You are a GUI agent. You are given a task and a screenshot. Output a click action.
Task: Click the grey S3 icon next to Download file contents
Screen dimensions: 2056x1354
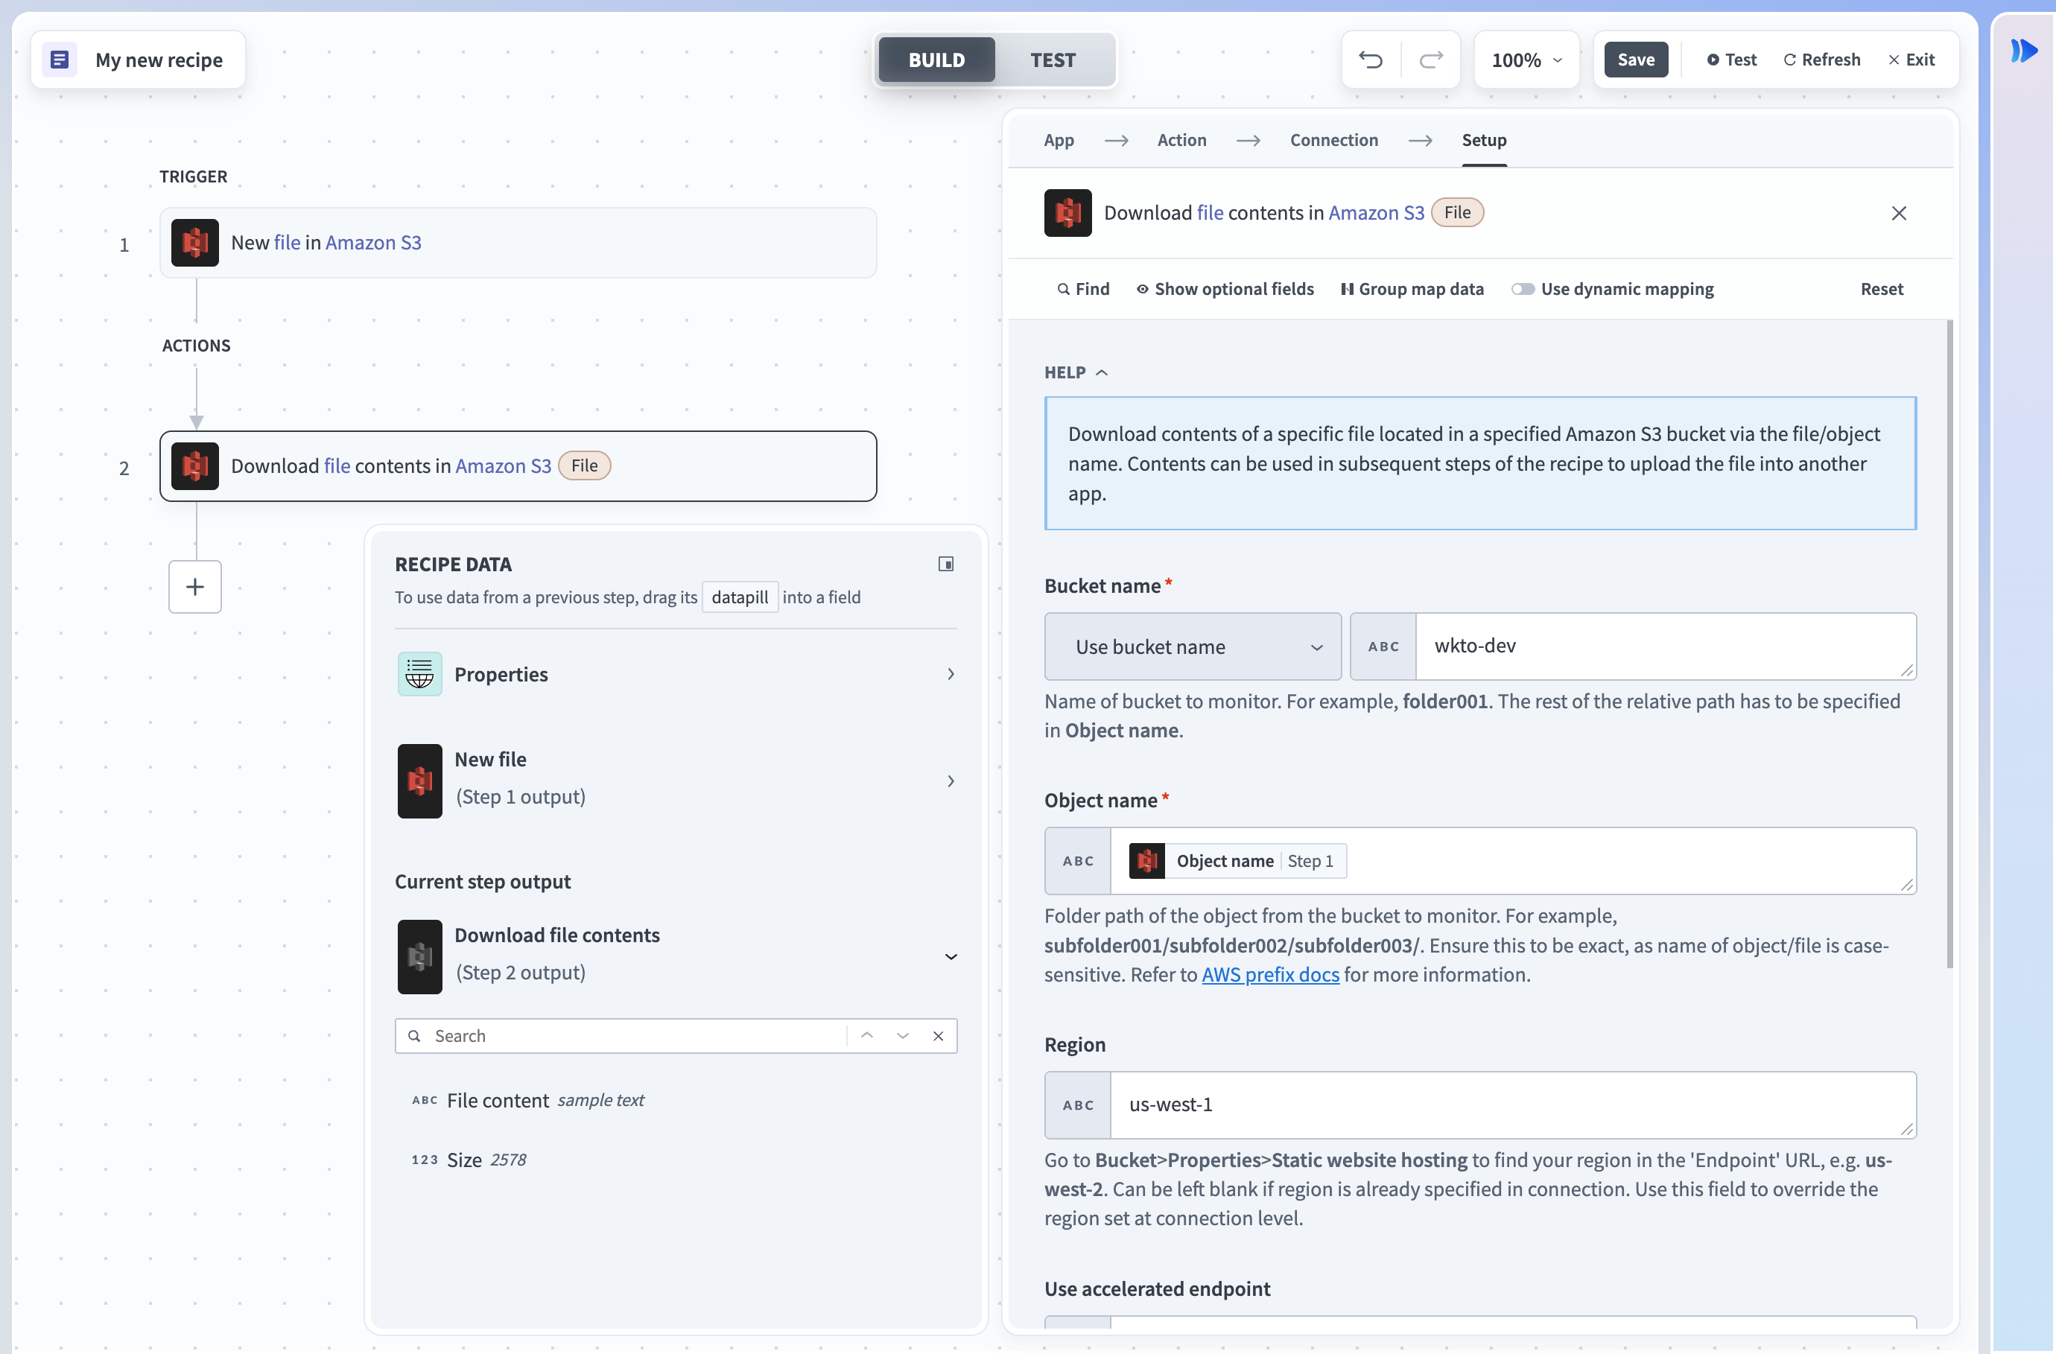click(x=420, y=957)
